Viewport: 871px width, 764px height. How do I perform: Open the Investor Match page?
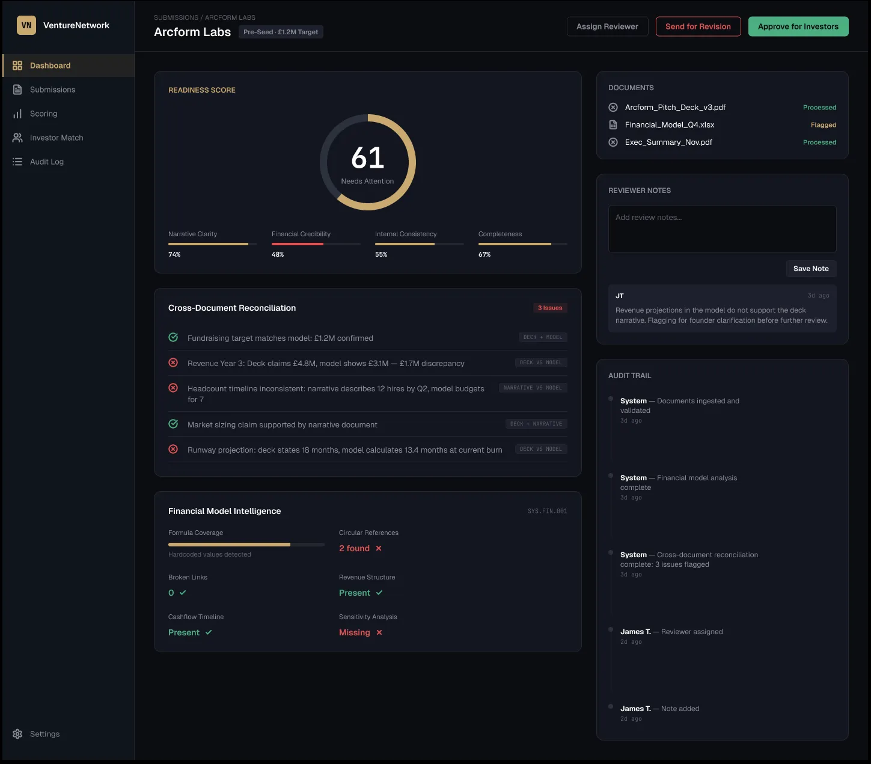pyautogui.click(x=69, y=138)
